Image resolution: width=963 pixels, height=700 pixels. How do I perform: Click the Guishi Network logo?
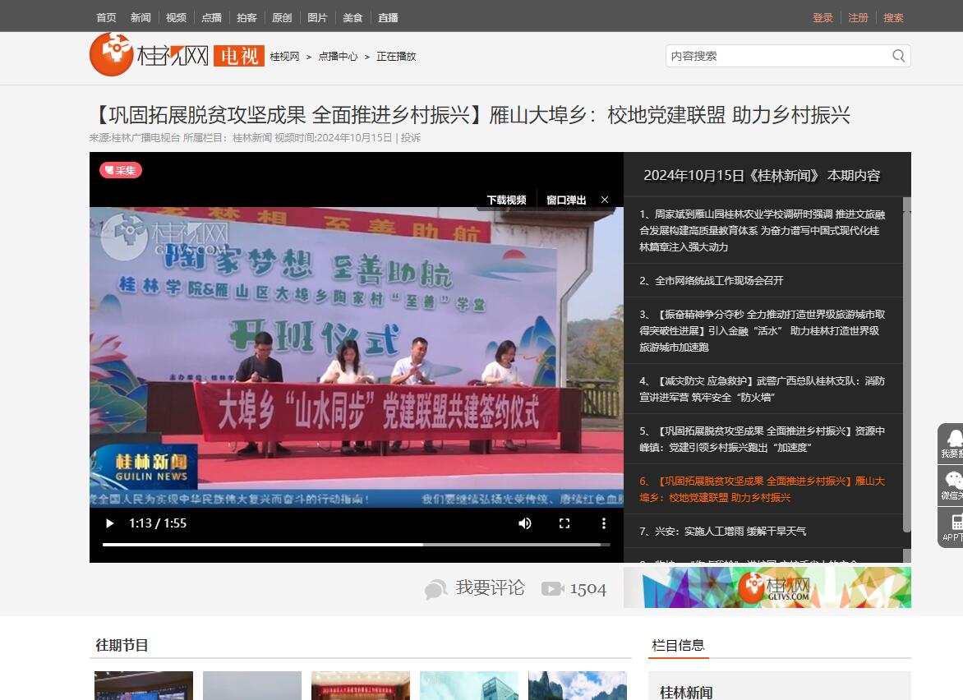(x=149, y=55)
